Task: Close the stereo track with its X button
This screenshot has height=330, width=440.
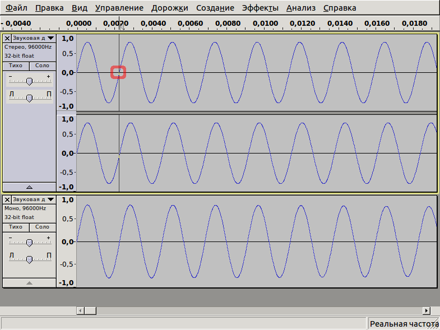Action: click(x=7, y=38)
